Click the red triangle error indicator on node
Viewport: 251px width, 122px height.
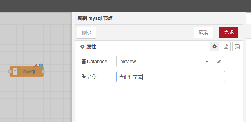pos(36,65)
